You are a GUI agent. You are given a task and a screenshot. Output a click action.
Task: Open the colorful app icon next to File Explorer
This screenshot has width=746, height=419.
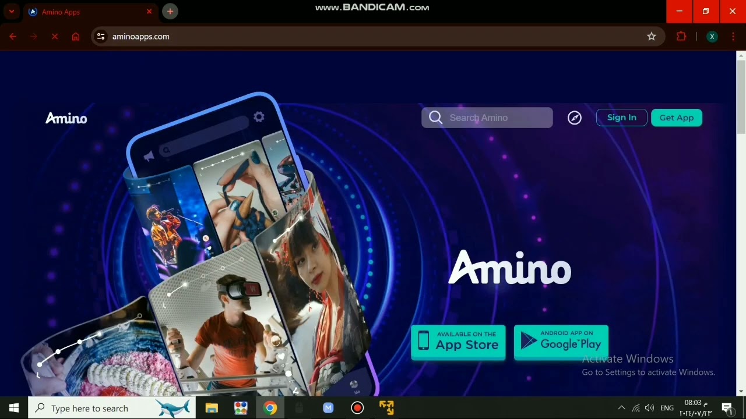pyautogui.click(x=241, y=408)
